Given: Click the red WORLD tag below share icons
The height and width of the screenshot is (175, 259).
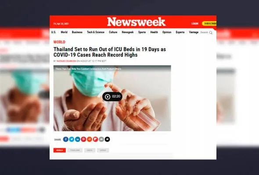Looking at the screenshot, I should coord(60,150).
